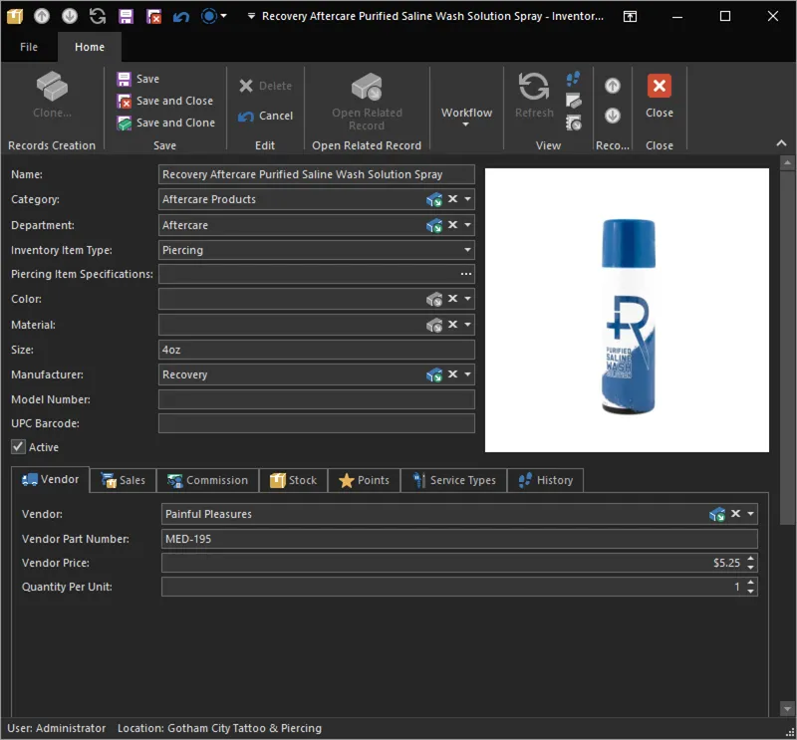Click Vendor Part Number field MED-195
The width and height of the screenshot is (797, 740).
pyautogui.click(x=459, y=539)
